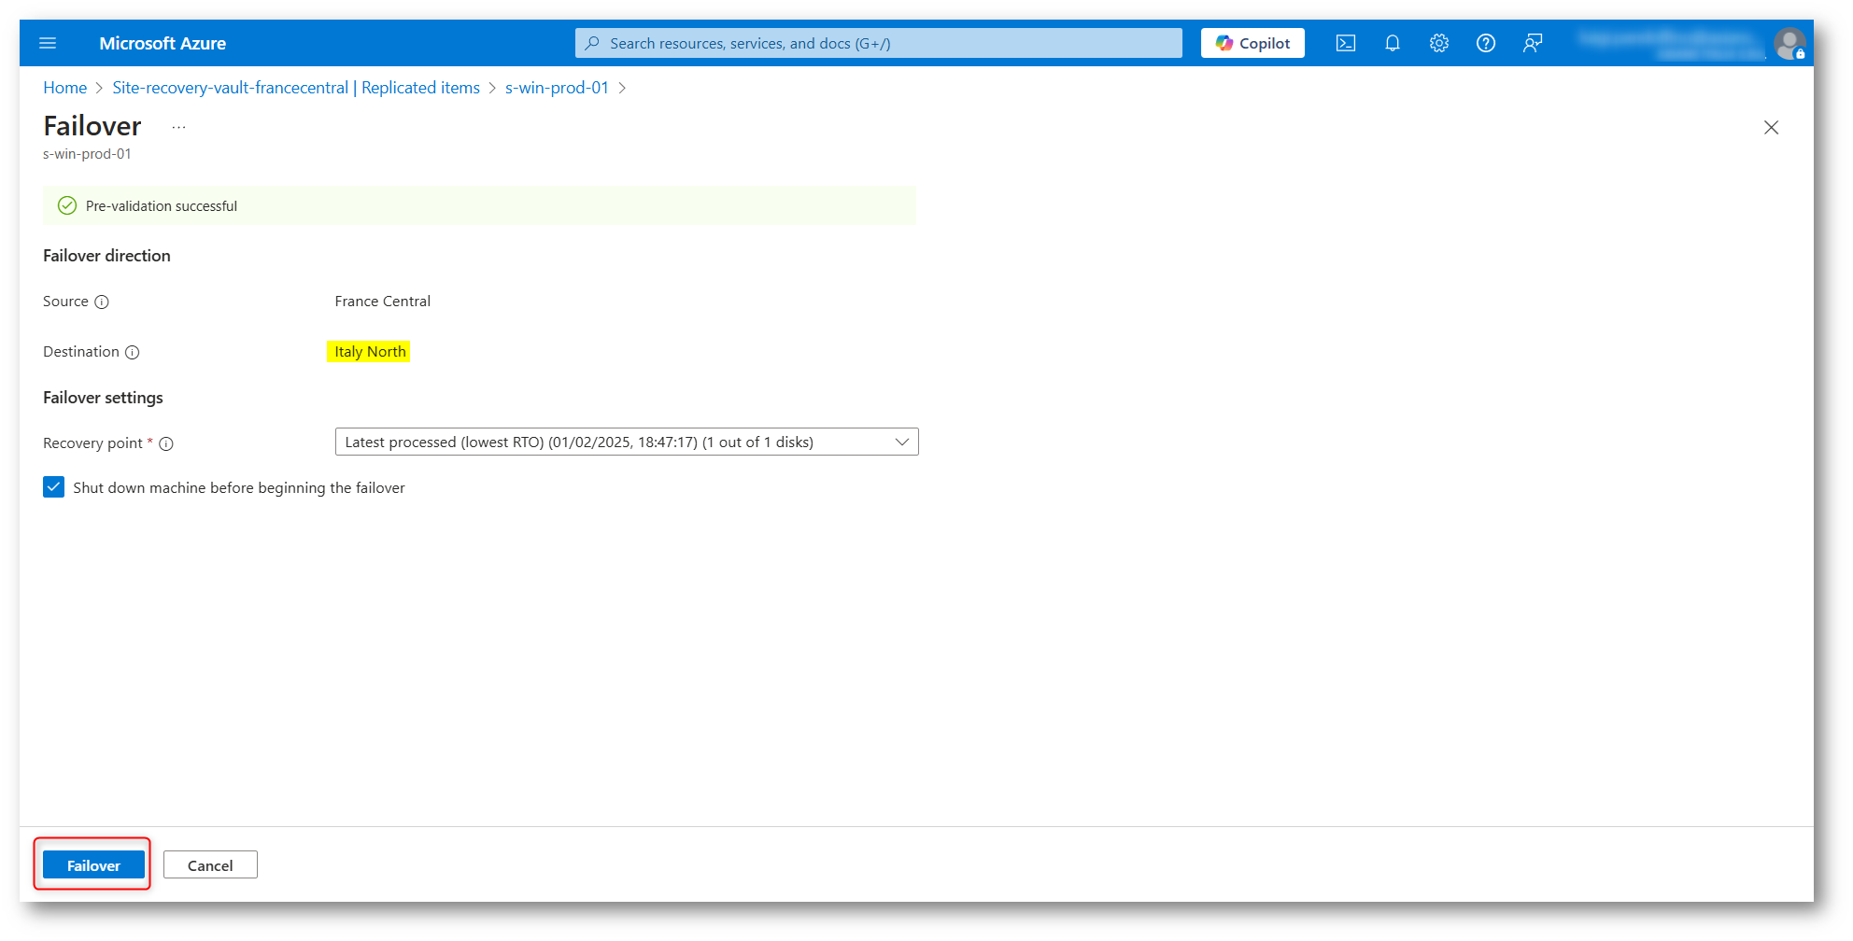The width and height of the screenshot is (1853, 941).
Task: Show info tooltip for Recovery point
Action: point(166,443)
